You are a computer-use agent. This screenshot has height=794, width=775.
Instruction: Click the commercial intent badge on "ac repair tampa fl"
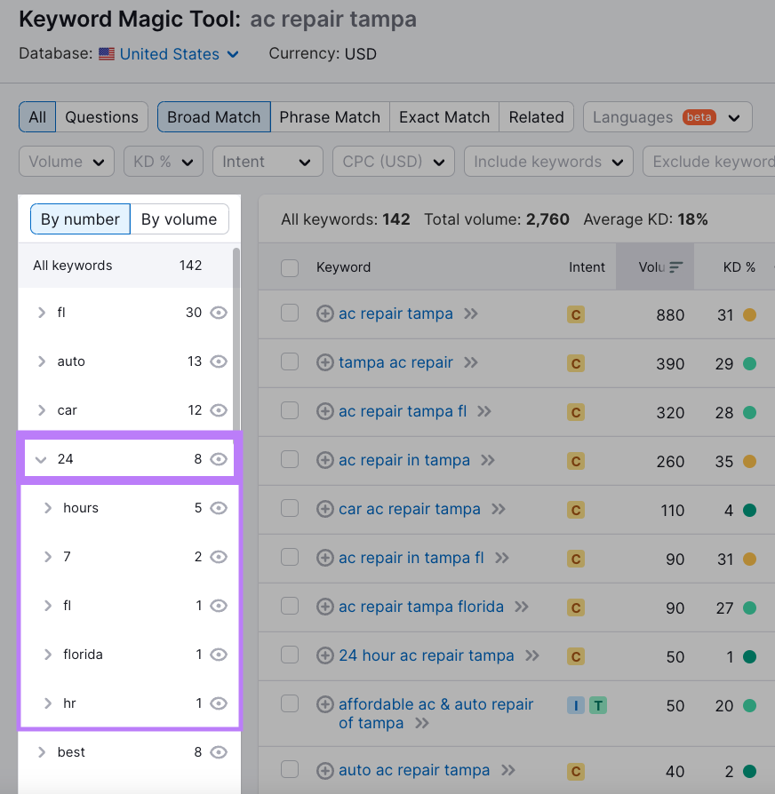tap(575, 411)
